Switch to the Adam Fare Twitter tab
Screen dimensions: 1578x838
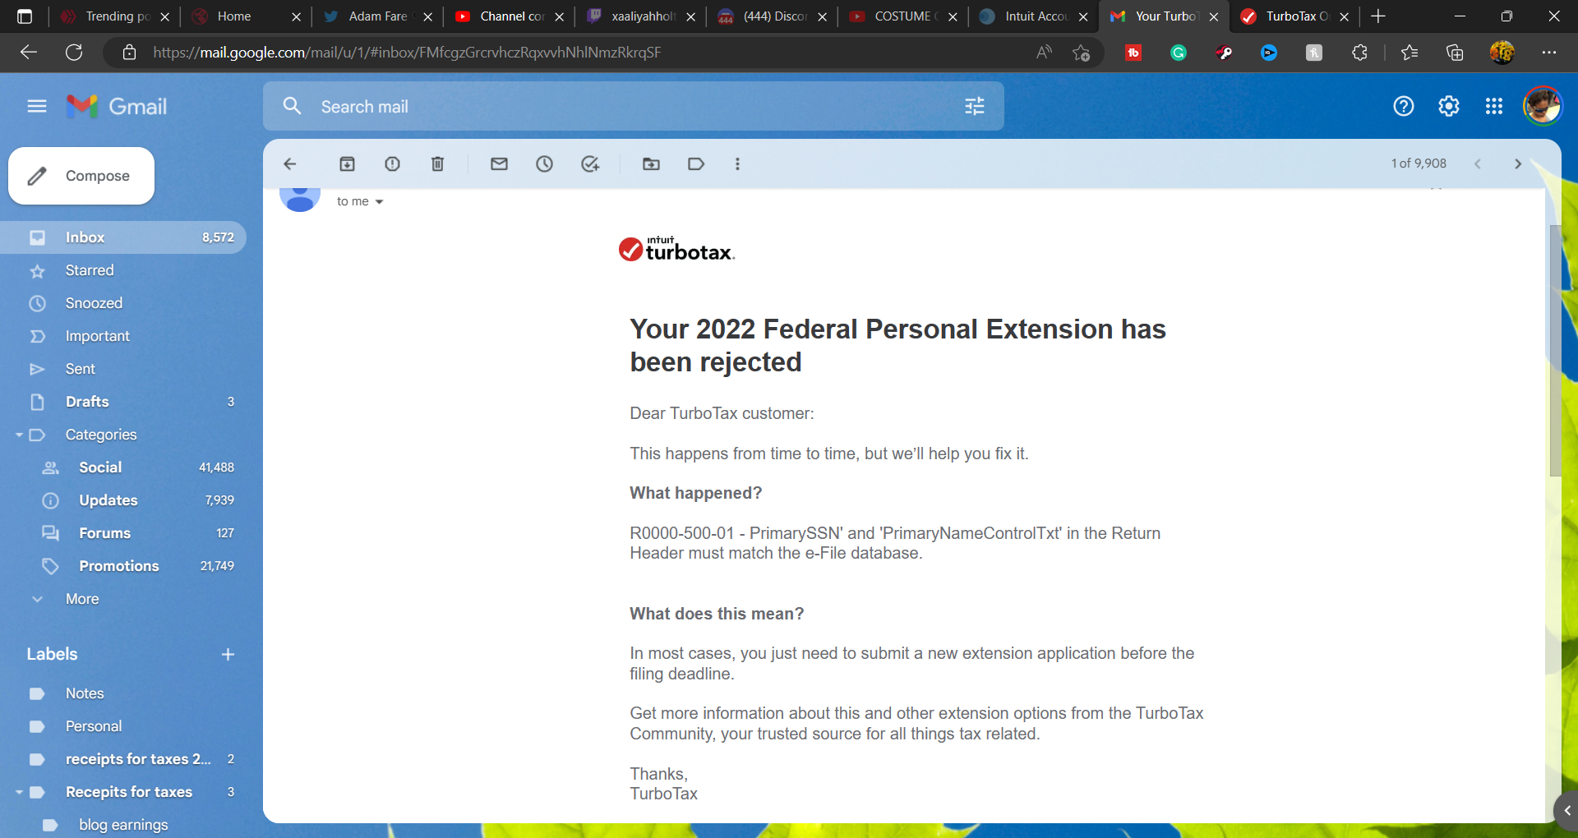[x=377, y=16]
